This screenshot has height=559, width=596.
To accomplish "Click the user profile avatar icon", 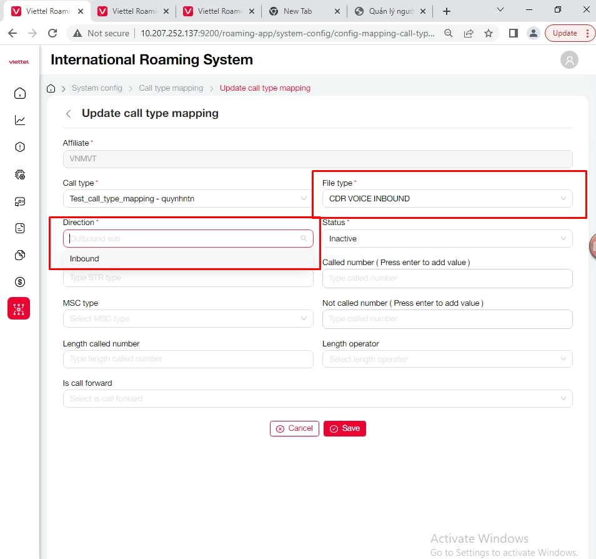I will tap(569, 60).
